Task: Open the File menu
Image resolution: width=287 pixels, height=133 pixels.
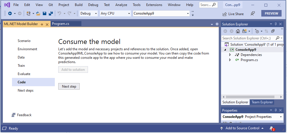Action: [x=16, y=5]
